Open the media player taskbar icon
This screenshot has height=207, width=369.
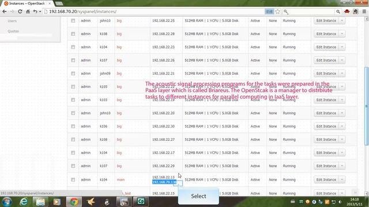point(57,202)
